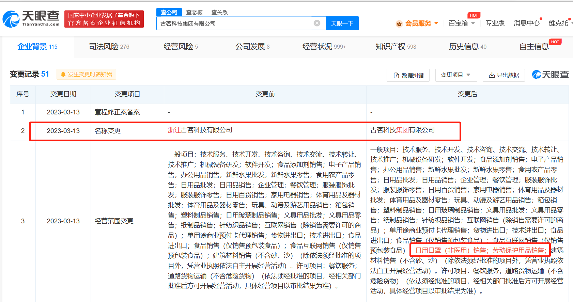Expand the 会员服务 dropdown arrow
The width and height of the screenshot is (573, 302).
coord(436,23)
